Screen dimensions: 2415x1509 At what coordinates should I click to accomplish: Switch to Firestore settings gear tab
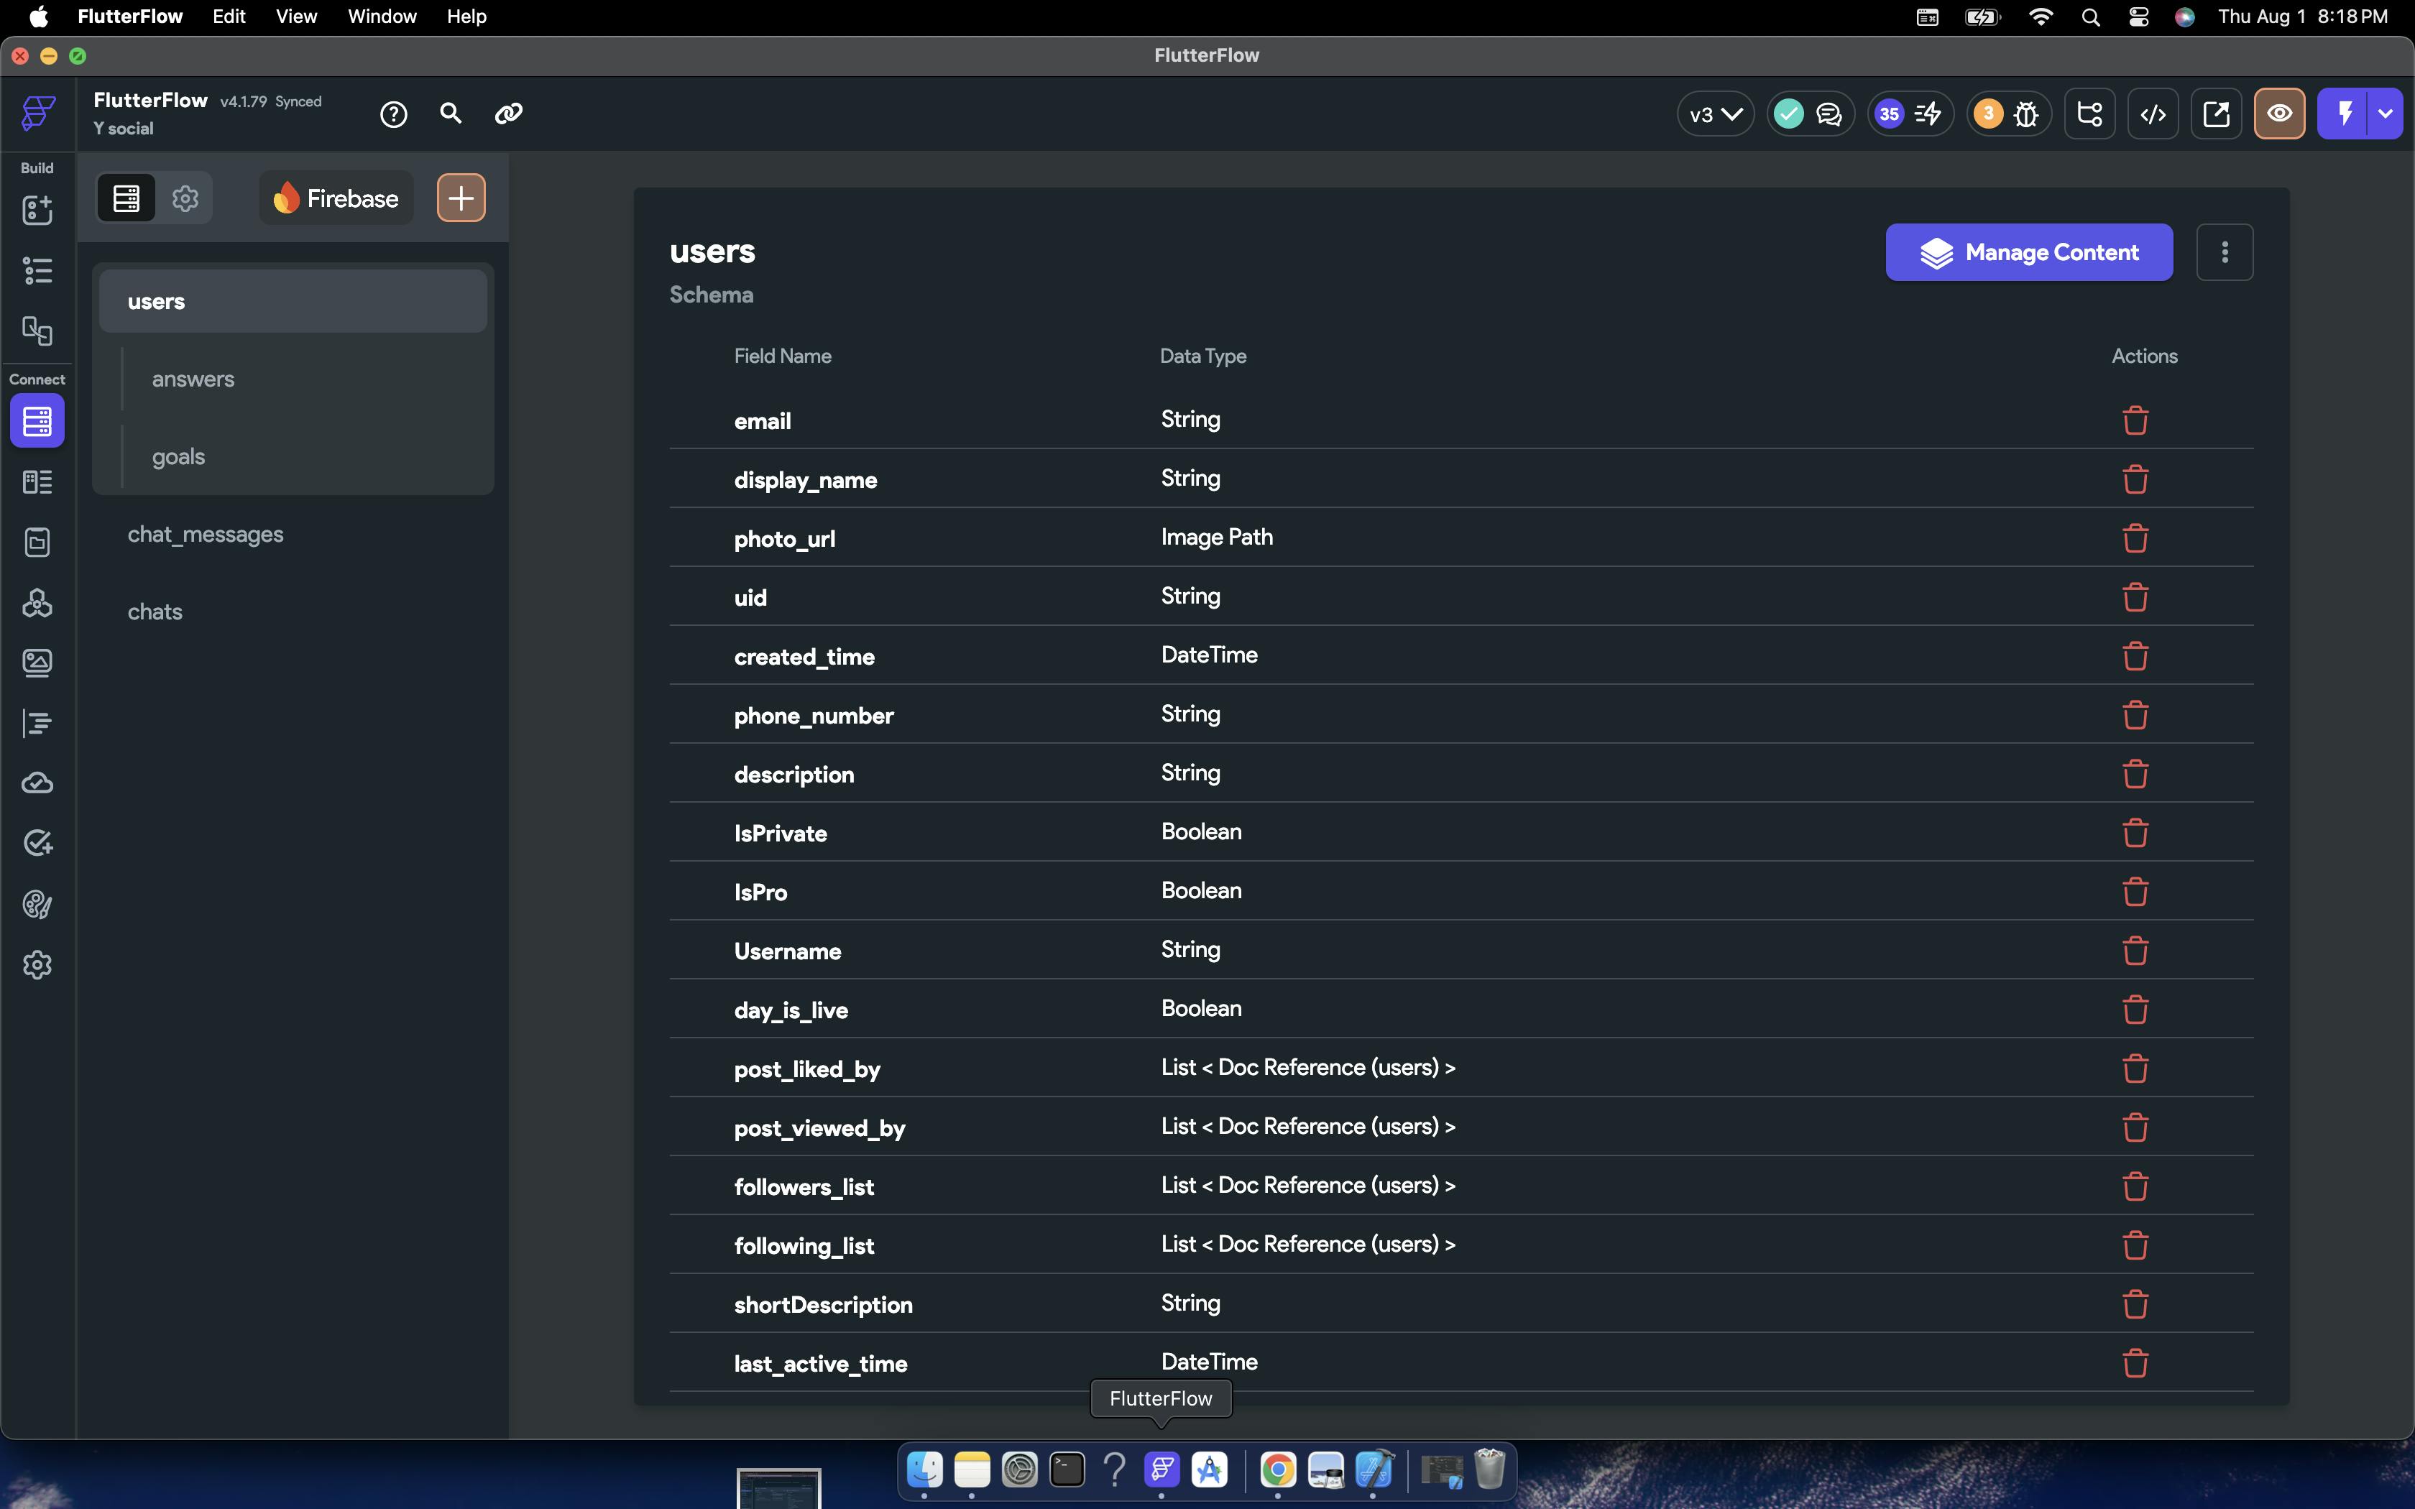[x=185, y=198]
